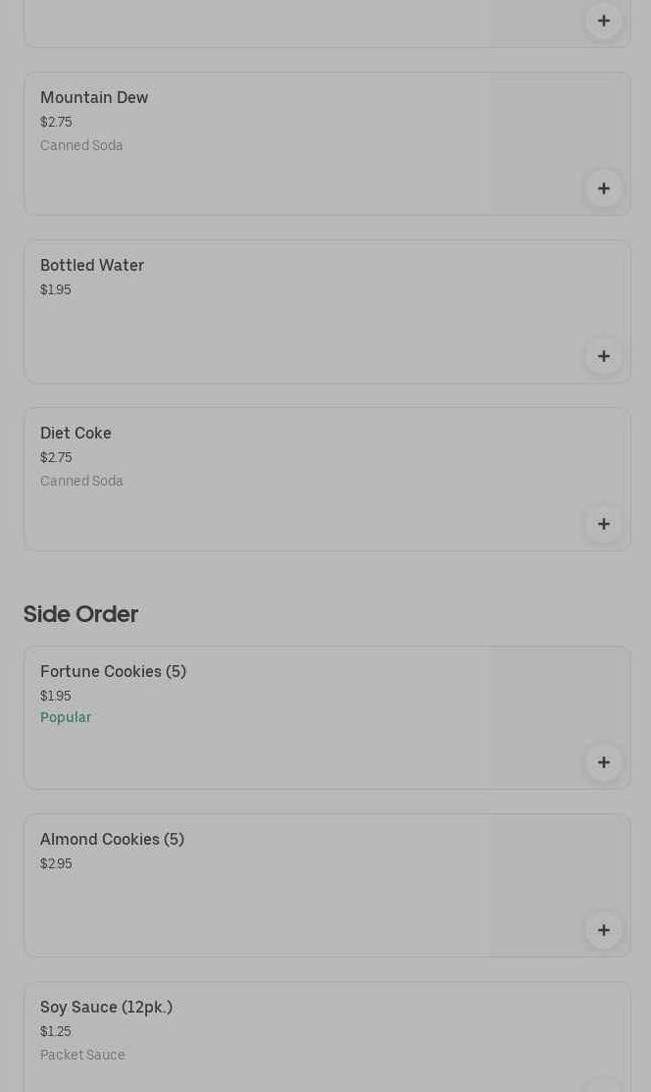
Task: Open the Diet Coke item details
Action: tap(75, 434)
